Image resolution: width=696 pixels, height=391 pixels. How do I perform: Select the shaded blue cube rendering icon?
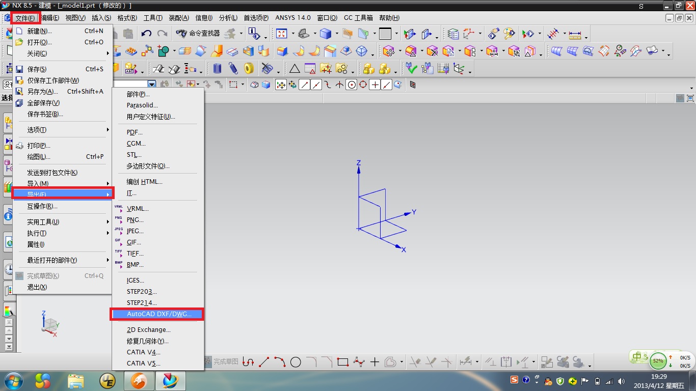[325, 34]
